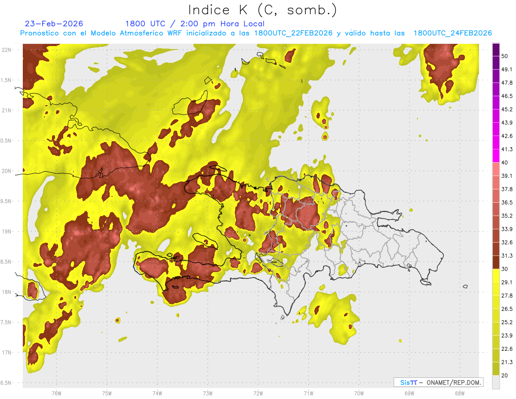Pick the bright yellow swatch between 29.1 and 30
The height and width of the screenshot is (399, 516).
(496, 275)
